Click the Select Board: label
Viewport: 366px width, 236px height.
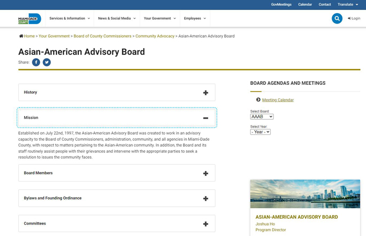(260, 111)
